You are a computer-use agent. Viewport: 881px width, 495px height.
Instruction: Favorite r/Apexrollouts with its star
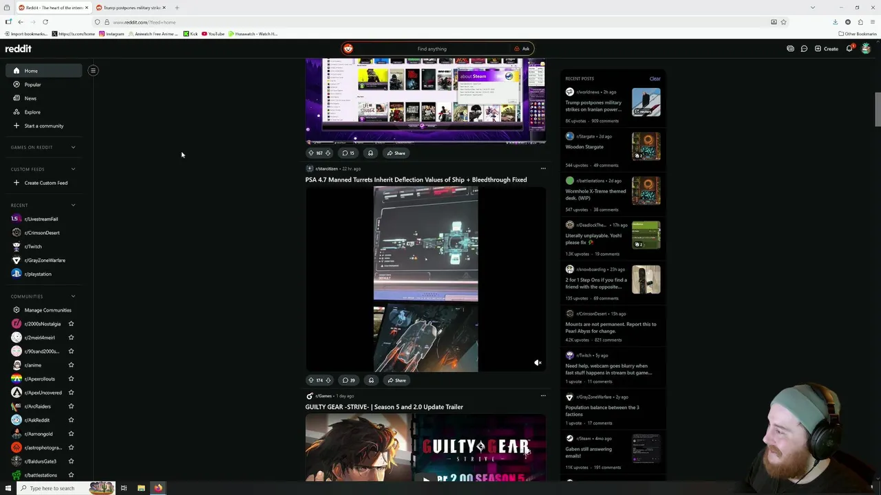click(71, 379)
